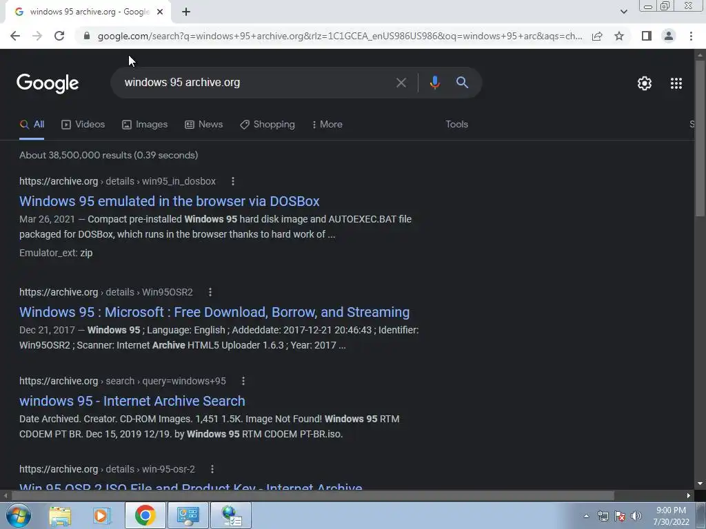
Task: Open the Windows Start menu
Action: [18, 515]
